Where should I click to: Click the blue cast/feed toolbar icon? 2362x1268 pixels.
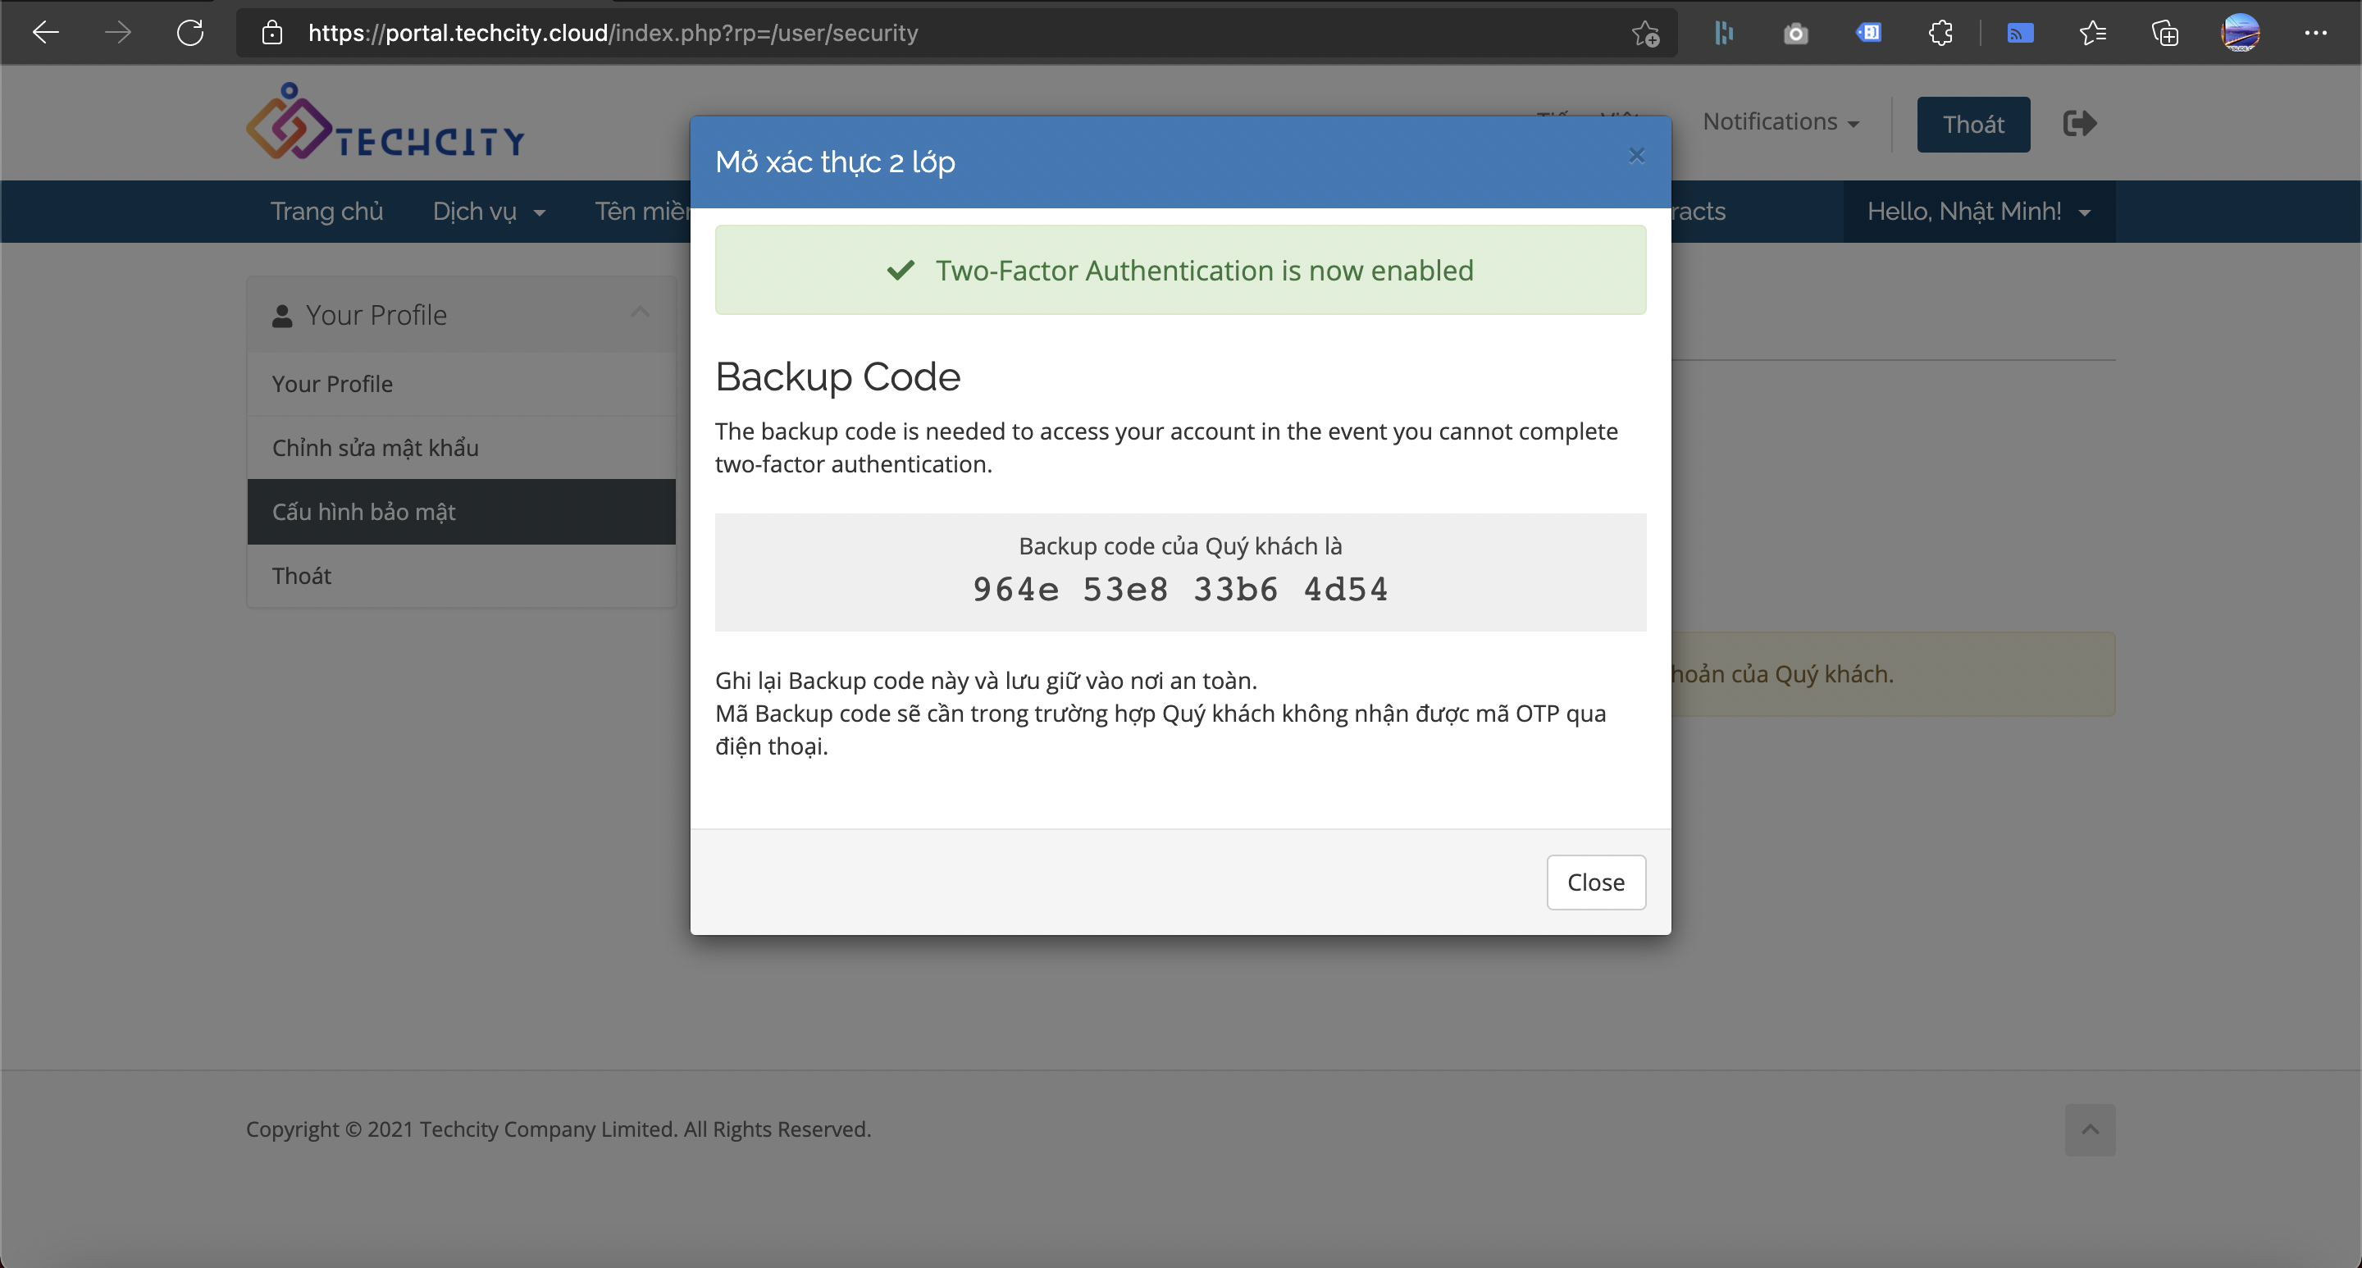pyautogui.click(x=2020, y=34)
